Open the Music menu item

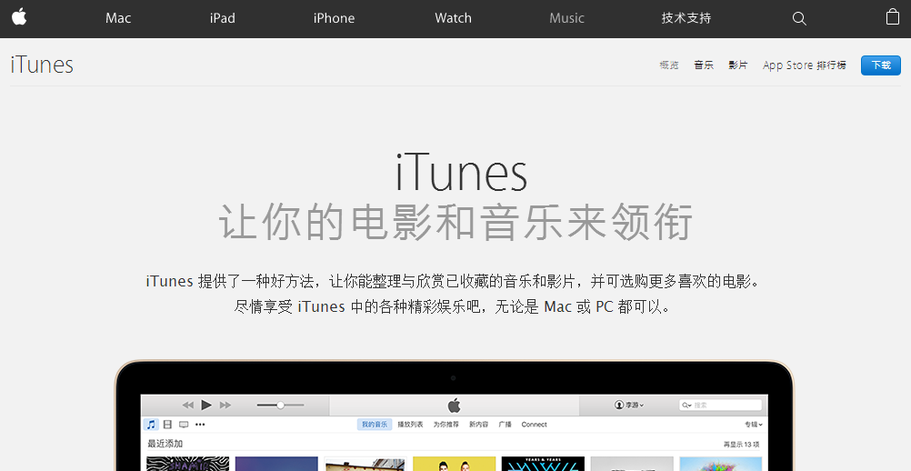coord(567,18)
